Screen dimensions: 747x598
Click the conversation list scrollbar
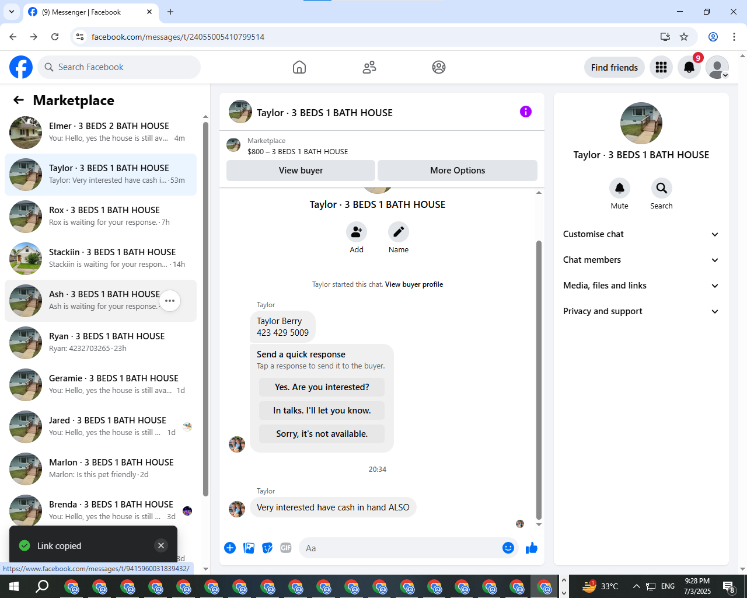(x=205, y=310)
